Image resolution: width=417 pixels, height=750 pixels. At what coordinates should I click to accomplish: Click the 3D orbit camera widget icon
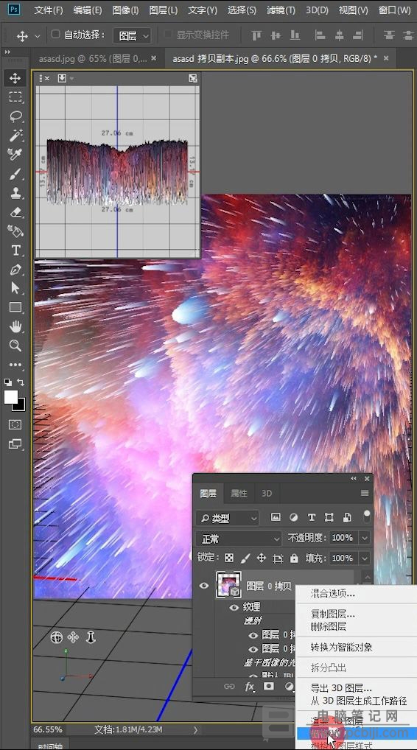click(57, 637)
